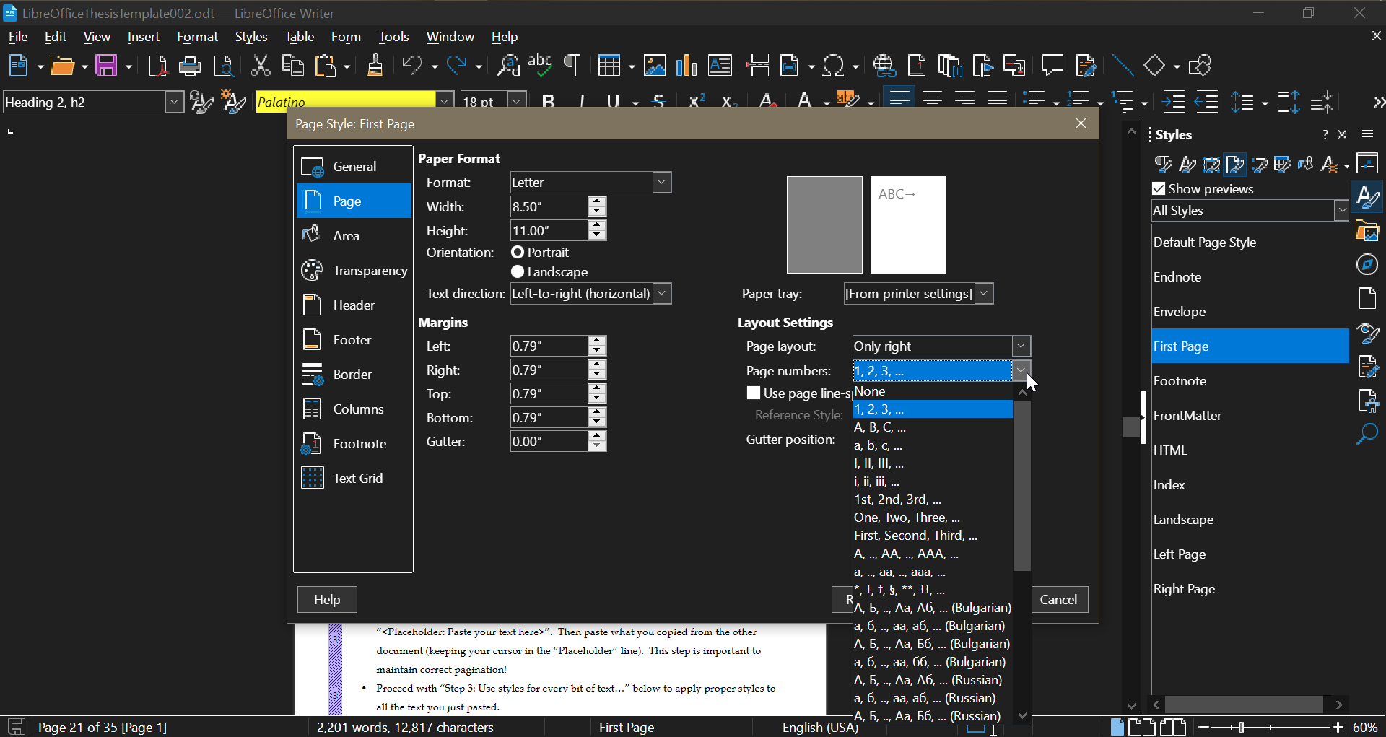1386x737 pixels.
Task: Open sidebar Navigator compass icon
Action: point(1367,265)
